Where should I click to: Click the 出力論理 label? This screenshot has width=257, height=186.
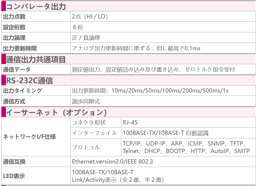coord(14,38)
